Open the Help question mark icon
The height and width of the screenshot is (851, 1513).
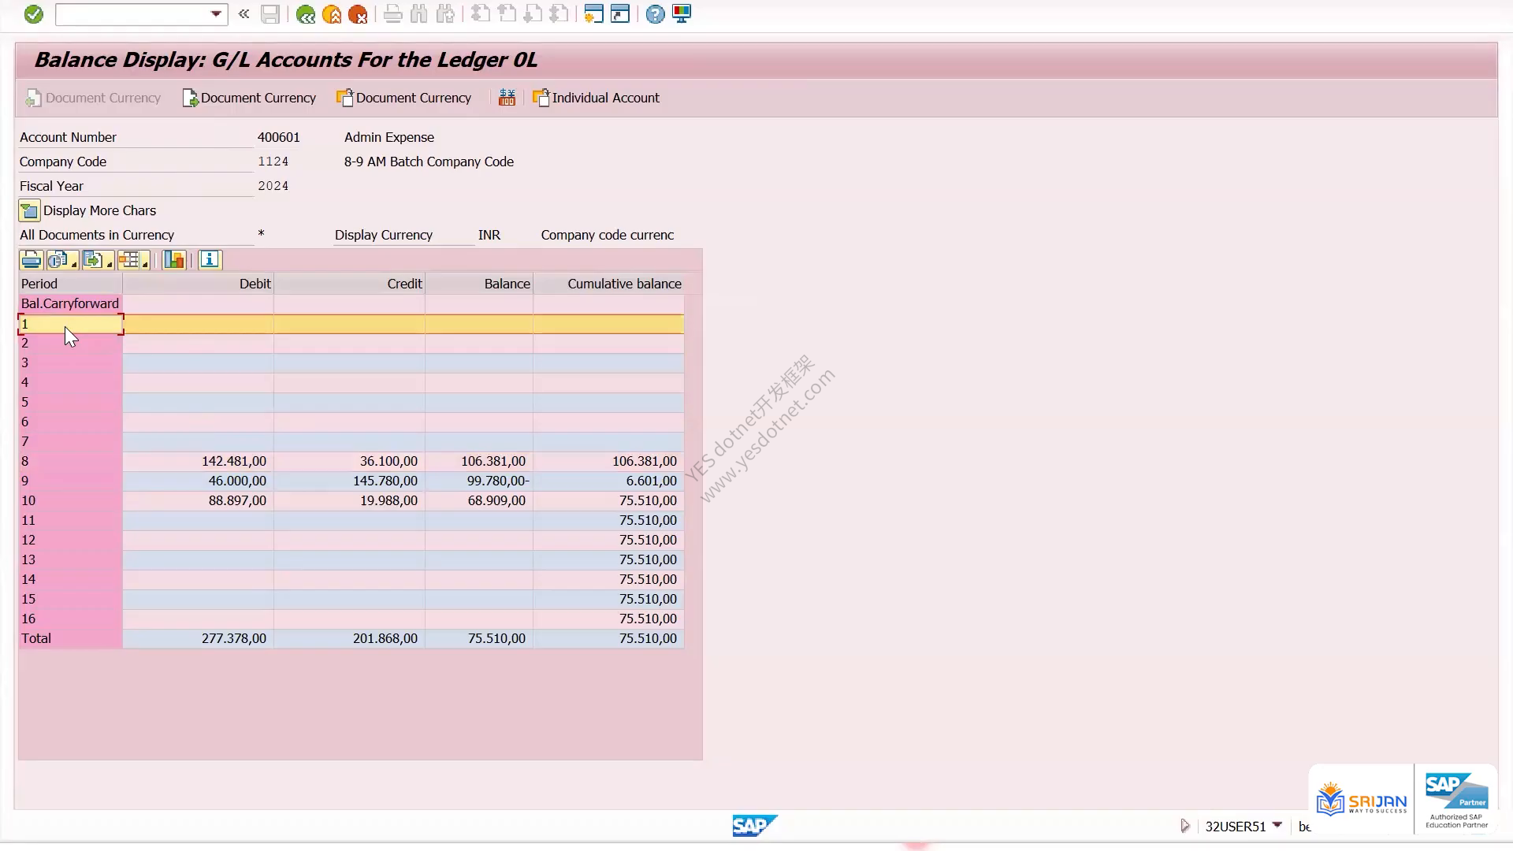click(x=655, y=14)
